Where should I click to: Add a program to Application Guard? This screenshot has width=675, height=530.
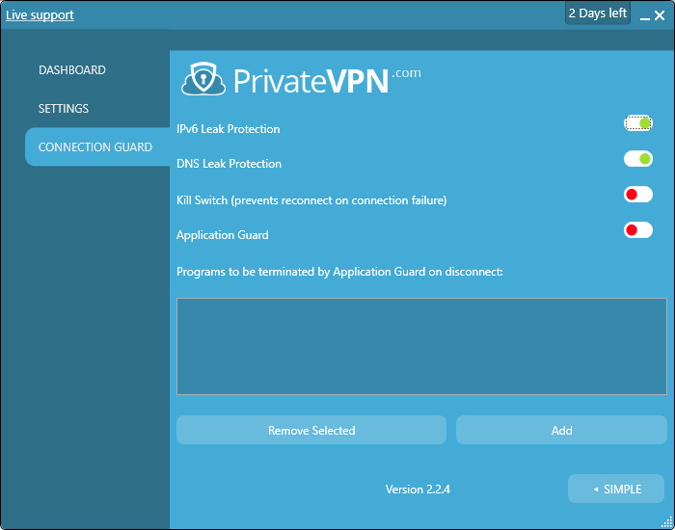[x=562, y=430]
